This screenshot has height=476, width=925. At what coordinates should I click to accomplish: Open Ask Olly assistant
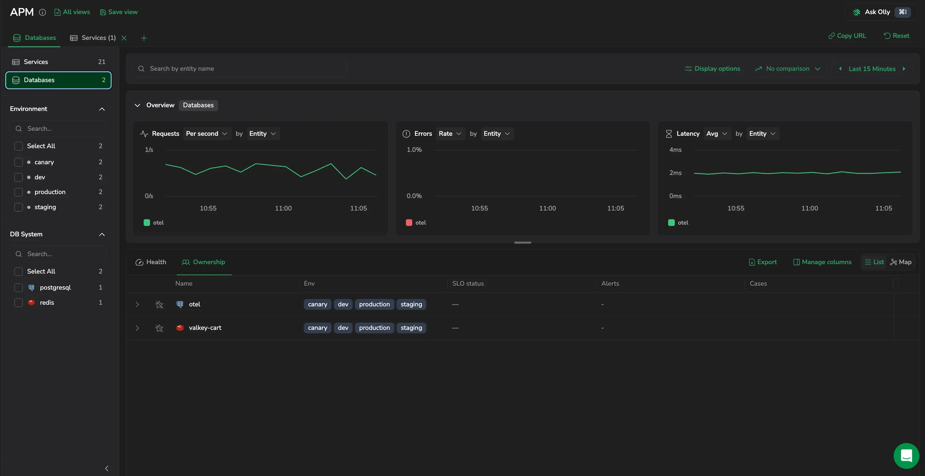[881, 12]
